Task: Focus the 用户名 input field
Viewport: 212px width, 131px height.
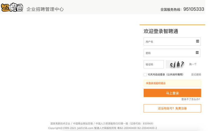Action: [172, 42]
